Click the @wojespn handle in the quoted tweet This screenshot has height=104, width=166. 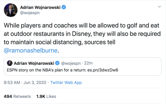[x=71, y=63]
